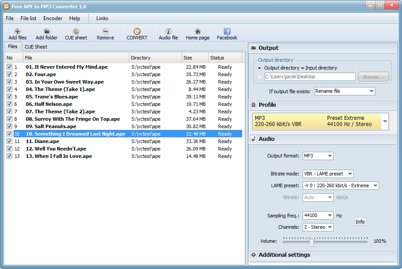Viewport: 402px width, 269px height.
Task: Click the Remove toolbar icon
Action: 106,31
